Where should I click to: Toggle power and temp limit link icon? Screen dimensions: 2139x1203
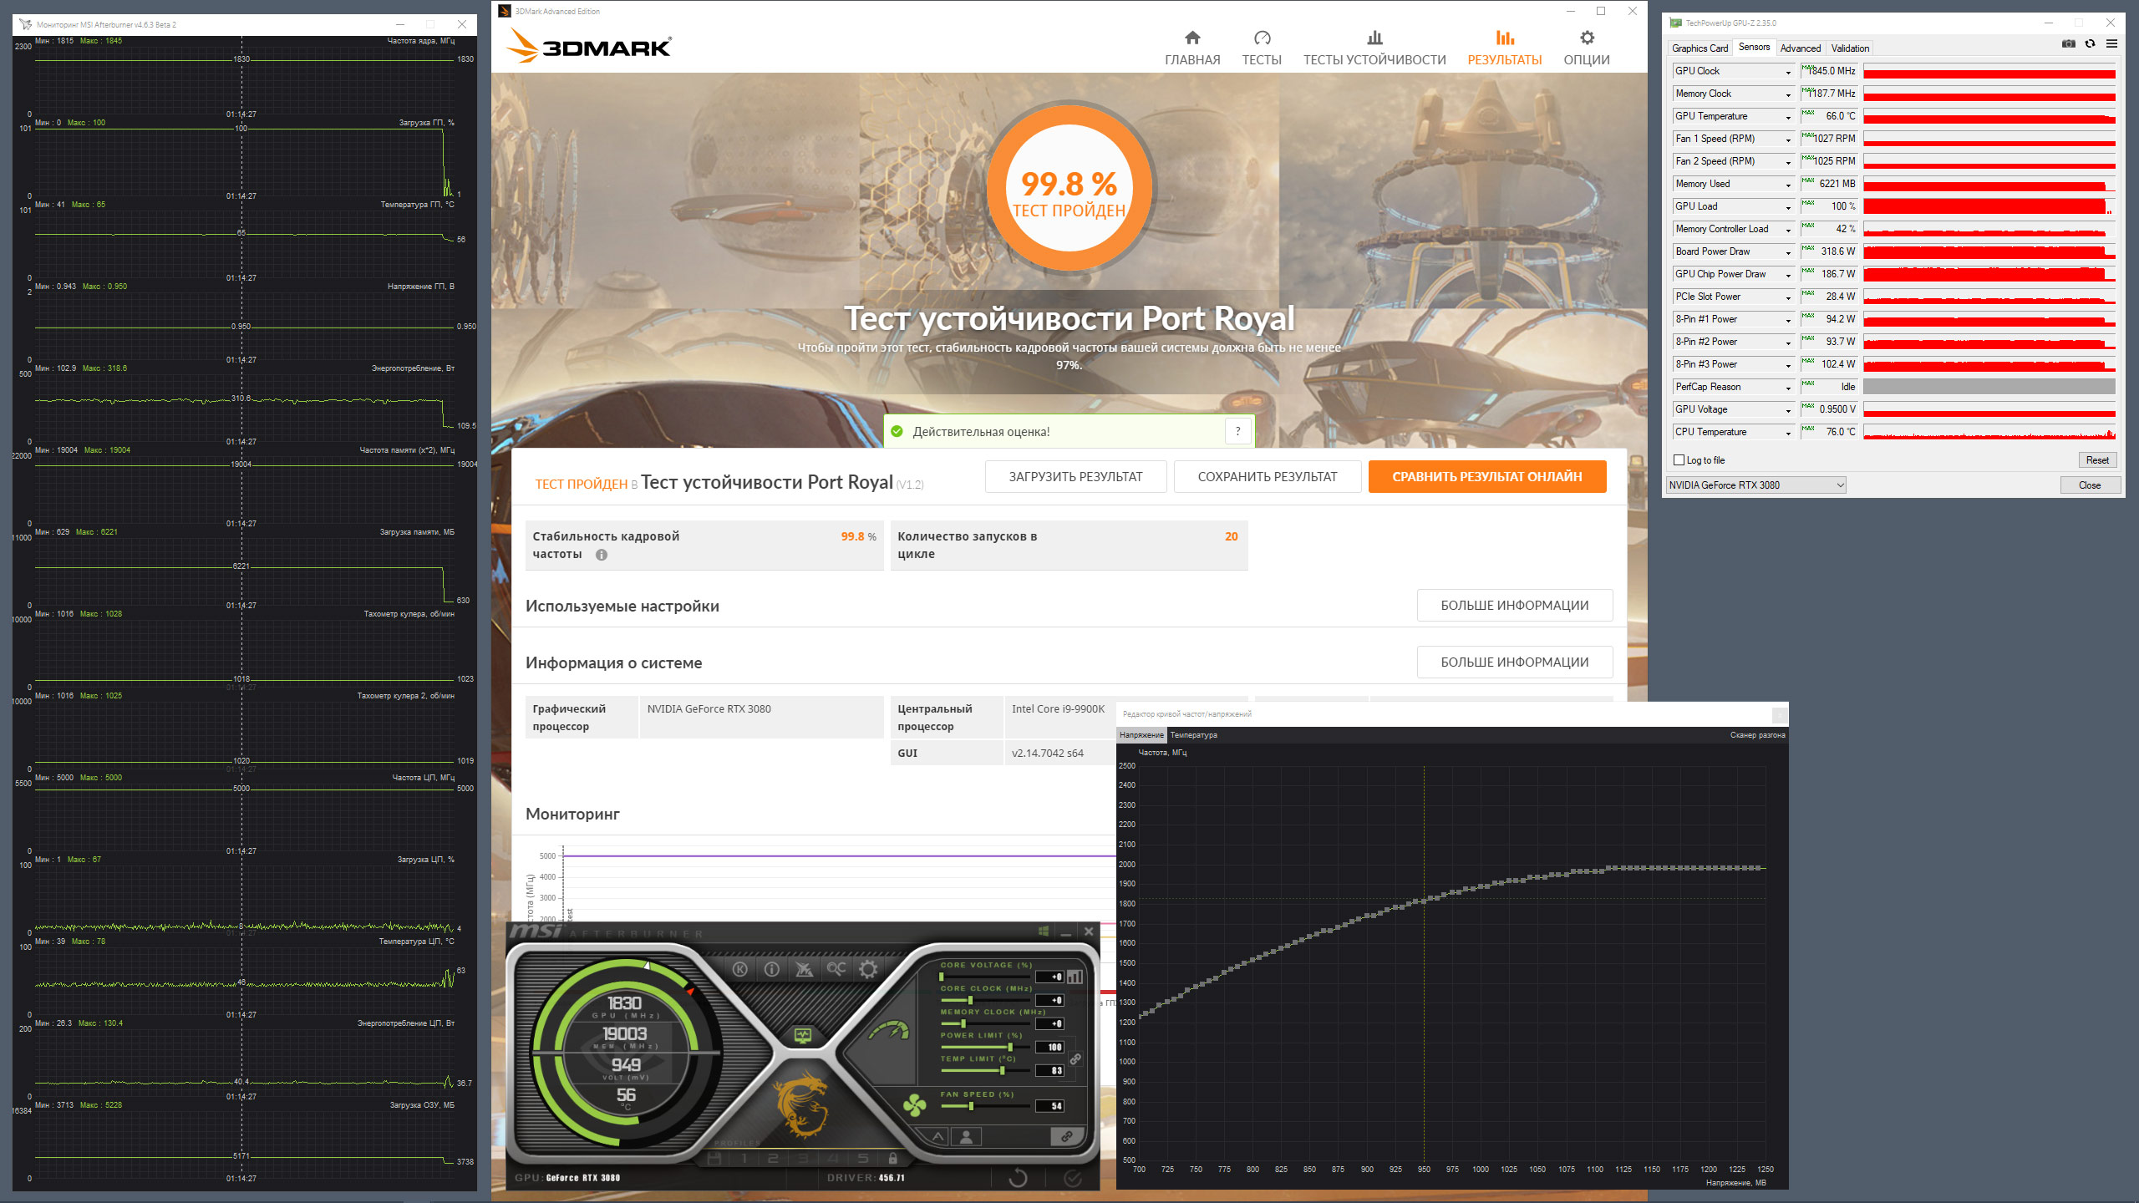pyautogui.click(x=1075, y=1058)
